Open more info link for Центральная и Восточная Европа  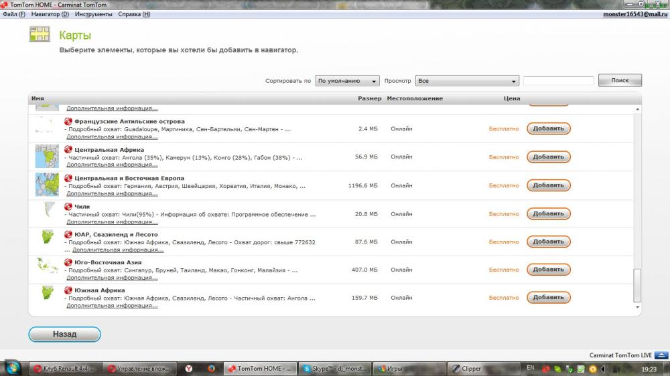click(112, 193)
